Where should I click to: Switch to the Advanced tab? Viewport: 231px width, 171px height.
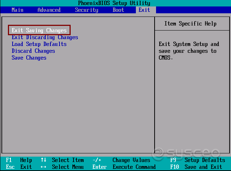[x=49, y=10]
